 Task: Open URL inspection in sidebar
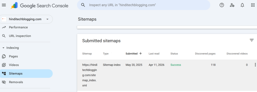point(20,36)
